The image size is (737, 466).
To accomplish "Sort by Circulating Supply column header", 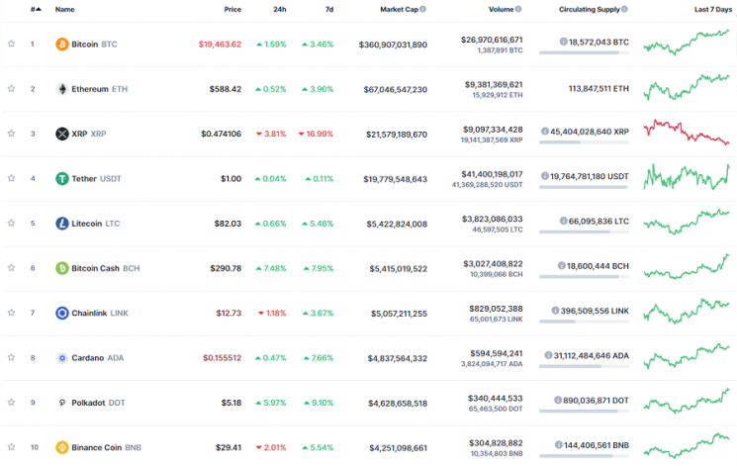I will [589, 10].
